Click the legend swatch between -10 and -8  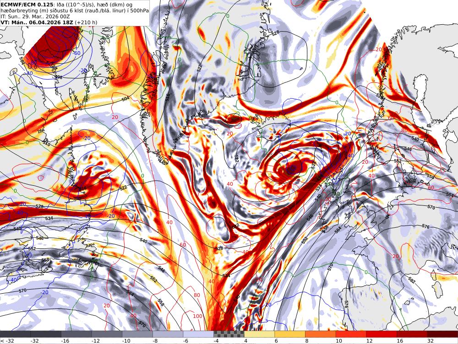coord(137,334)
